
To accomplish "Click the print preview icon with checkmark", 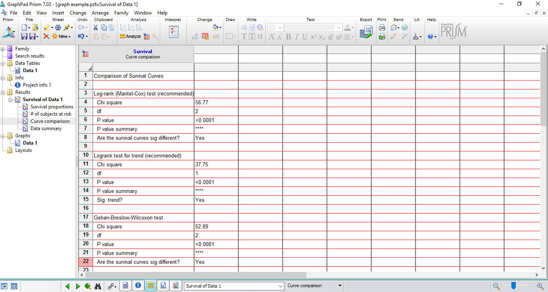I will tap(382, 36).
